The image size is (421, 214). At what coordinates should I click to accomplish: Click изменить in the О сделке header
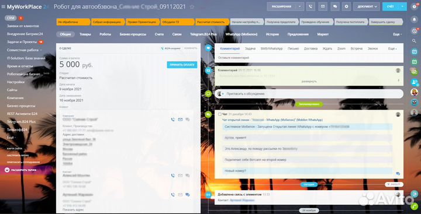[191, 48]
